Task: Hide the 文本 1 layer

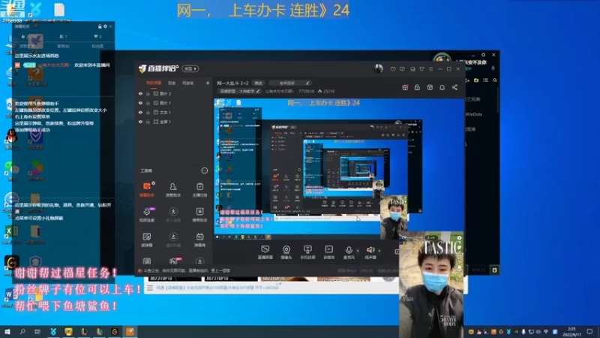Action: pyautogui.click(x=140, y=112)
